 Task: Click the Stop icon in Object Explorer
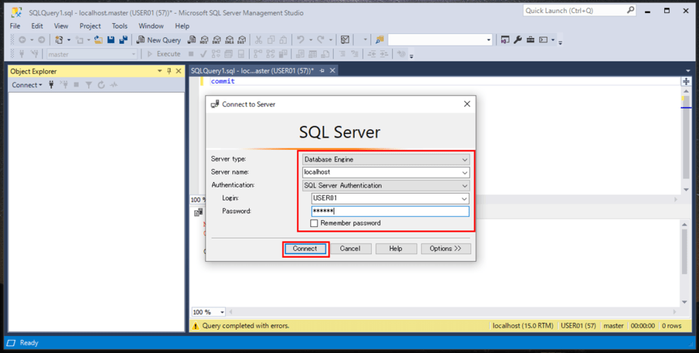click(x=76, y=85)
